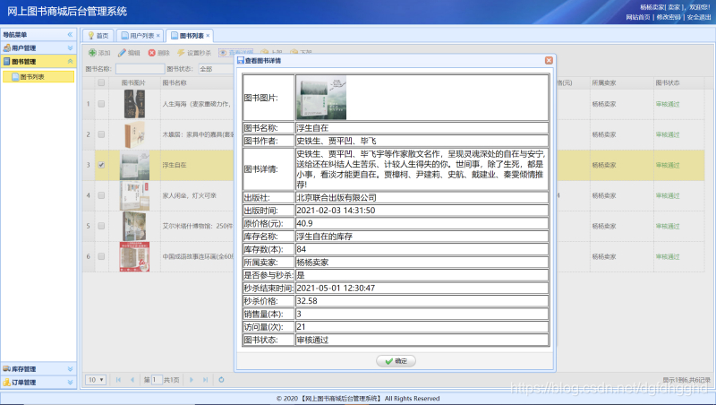The image size is (716, 405).
Task: Expand the 用户管理 menu section
Action: coord(70,47)
